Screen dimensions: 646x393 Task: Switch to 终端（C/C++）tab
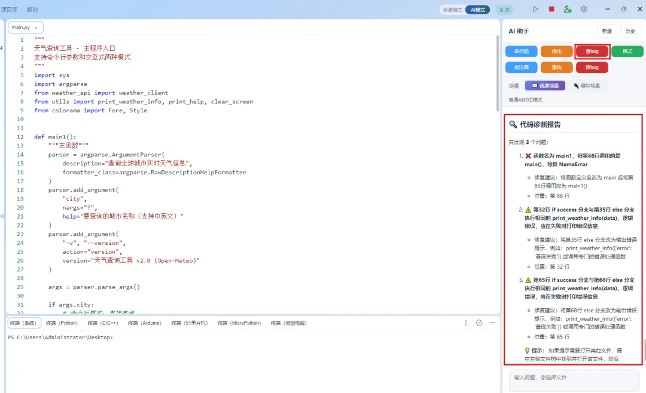[103, 323]
